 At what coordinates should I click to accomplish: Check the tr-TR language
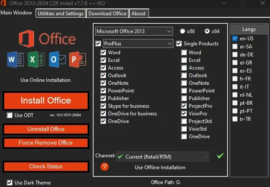point(235,119)
